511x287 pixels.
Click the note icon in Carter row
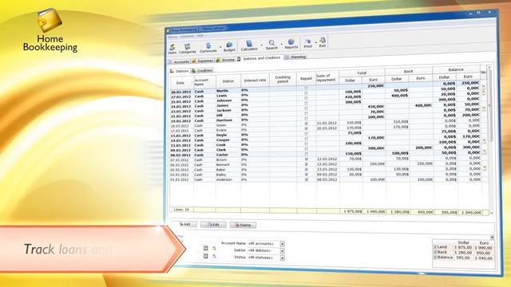(x=485, y=152)
